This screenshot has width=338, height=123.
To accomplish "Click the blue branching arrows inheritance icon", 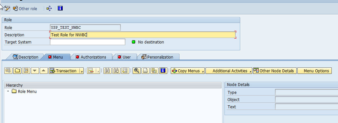I will click(x=49, y=9).
